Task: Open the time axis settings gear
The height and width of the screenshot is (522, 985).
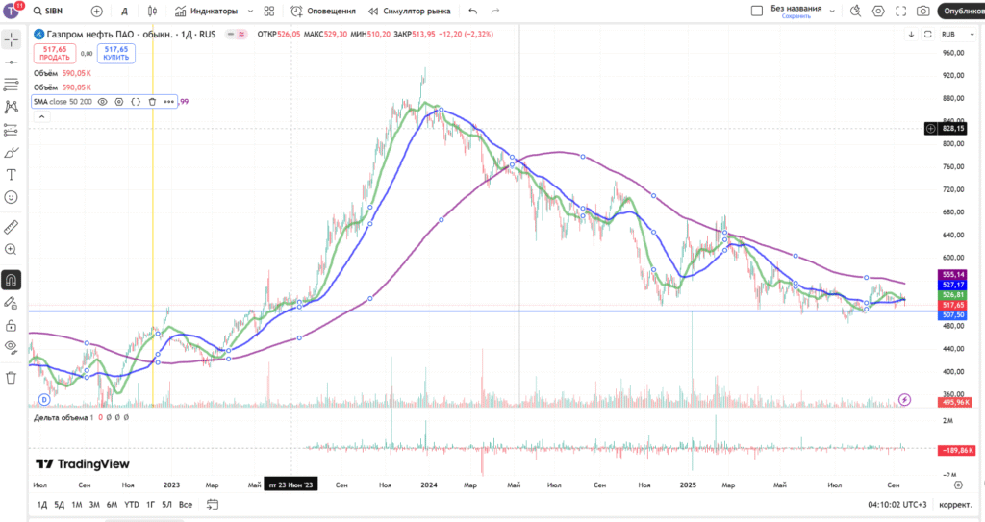Action: coord(958,485)
